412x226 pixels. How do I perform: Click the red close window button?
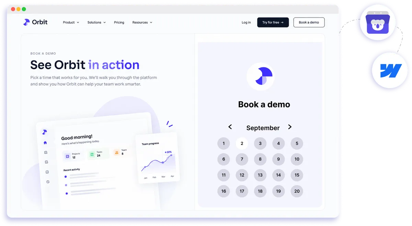click(13, 9)
